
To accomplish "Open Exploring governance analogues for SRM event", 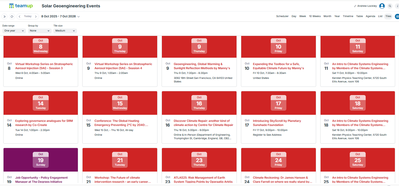I will click(44, 123).
